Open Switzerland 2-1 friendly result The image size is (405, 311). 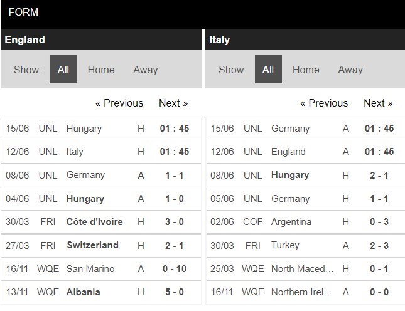(100, 246)
